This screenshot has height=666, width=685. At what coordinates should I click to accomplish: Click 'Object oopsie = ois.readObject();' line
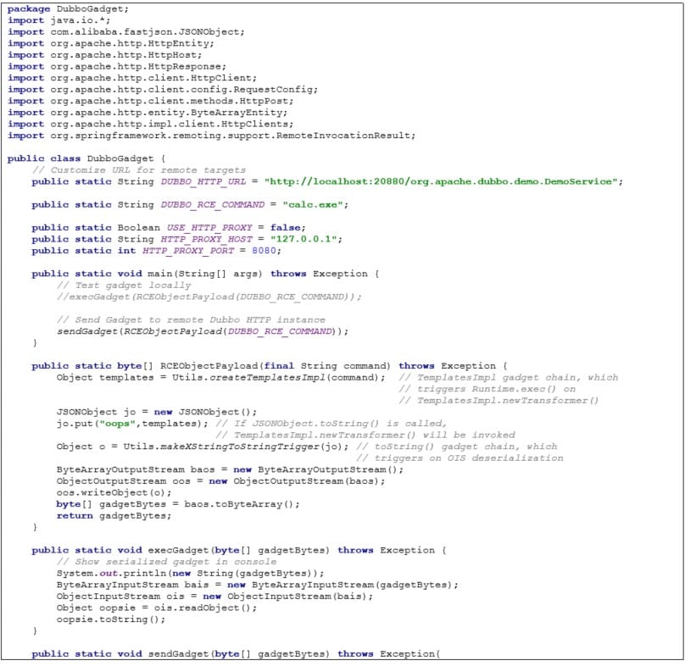[156, 608]
